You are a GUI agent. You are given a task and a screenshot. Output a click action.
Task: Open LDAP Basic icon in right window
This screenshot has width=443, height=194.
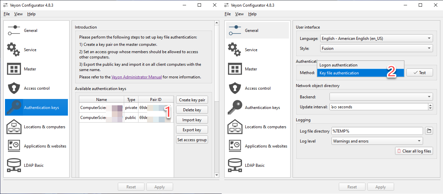point(235,165)
